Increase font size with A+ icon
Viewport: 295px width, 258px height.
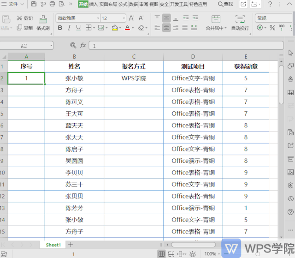click(x=132, y=18)
